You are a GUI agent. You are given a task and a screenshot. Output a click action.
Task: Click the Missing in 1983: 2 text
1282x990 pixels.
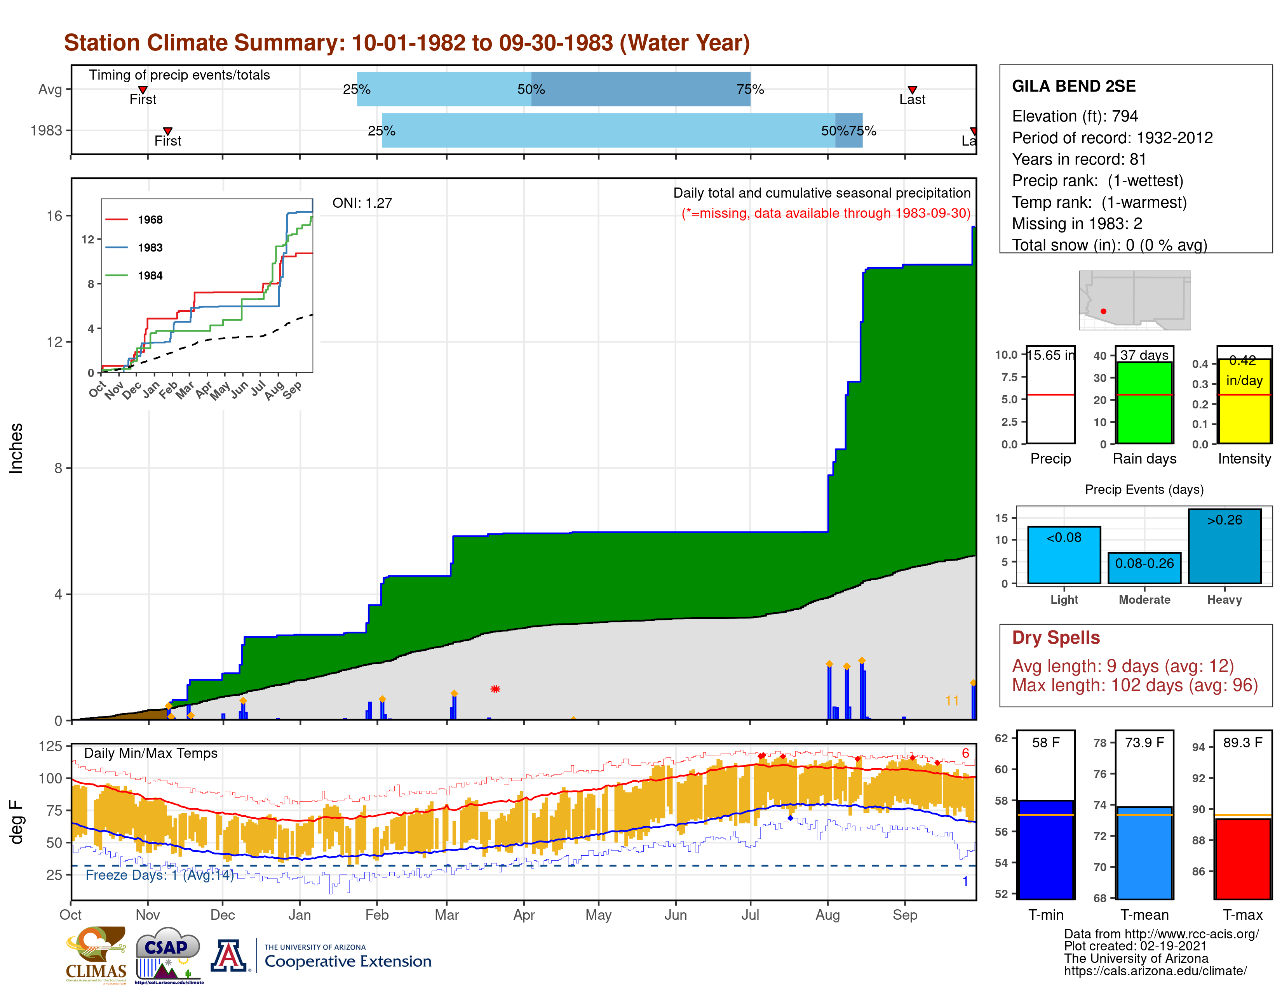click(1076, 224)
